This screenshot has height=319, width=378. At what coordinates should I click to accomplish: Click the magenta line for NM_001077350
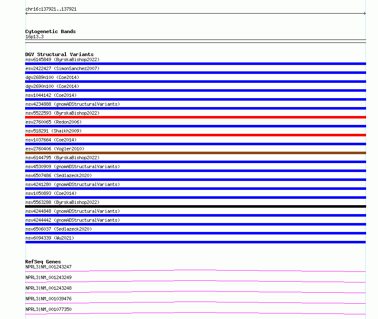[x=195, y=313]
